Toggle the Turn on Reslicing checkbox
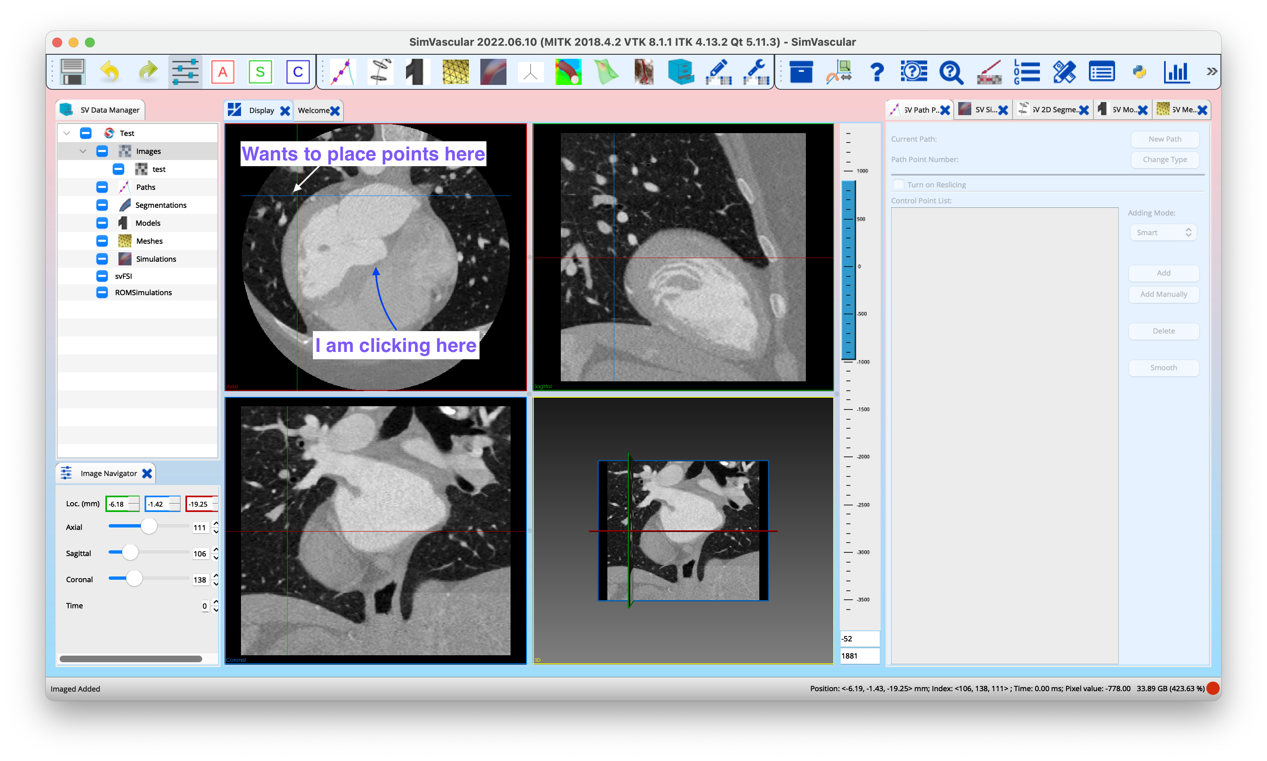1267x761 pixels. [x=898, y=184]
